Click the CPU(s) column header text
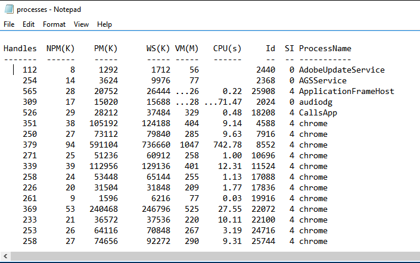Image resolution: width=420 pixels, height=263 pixels. (228, 49)
